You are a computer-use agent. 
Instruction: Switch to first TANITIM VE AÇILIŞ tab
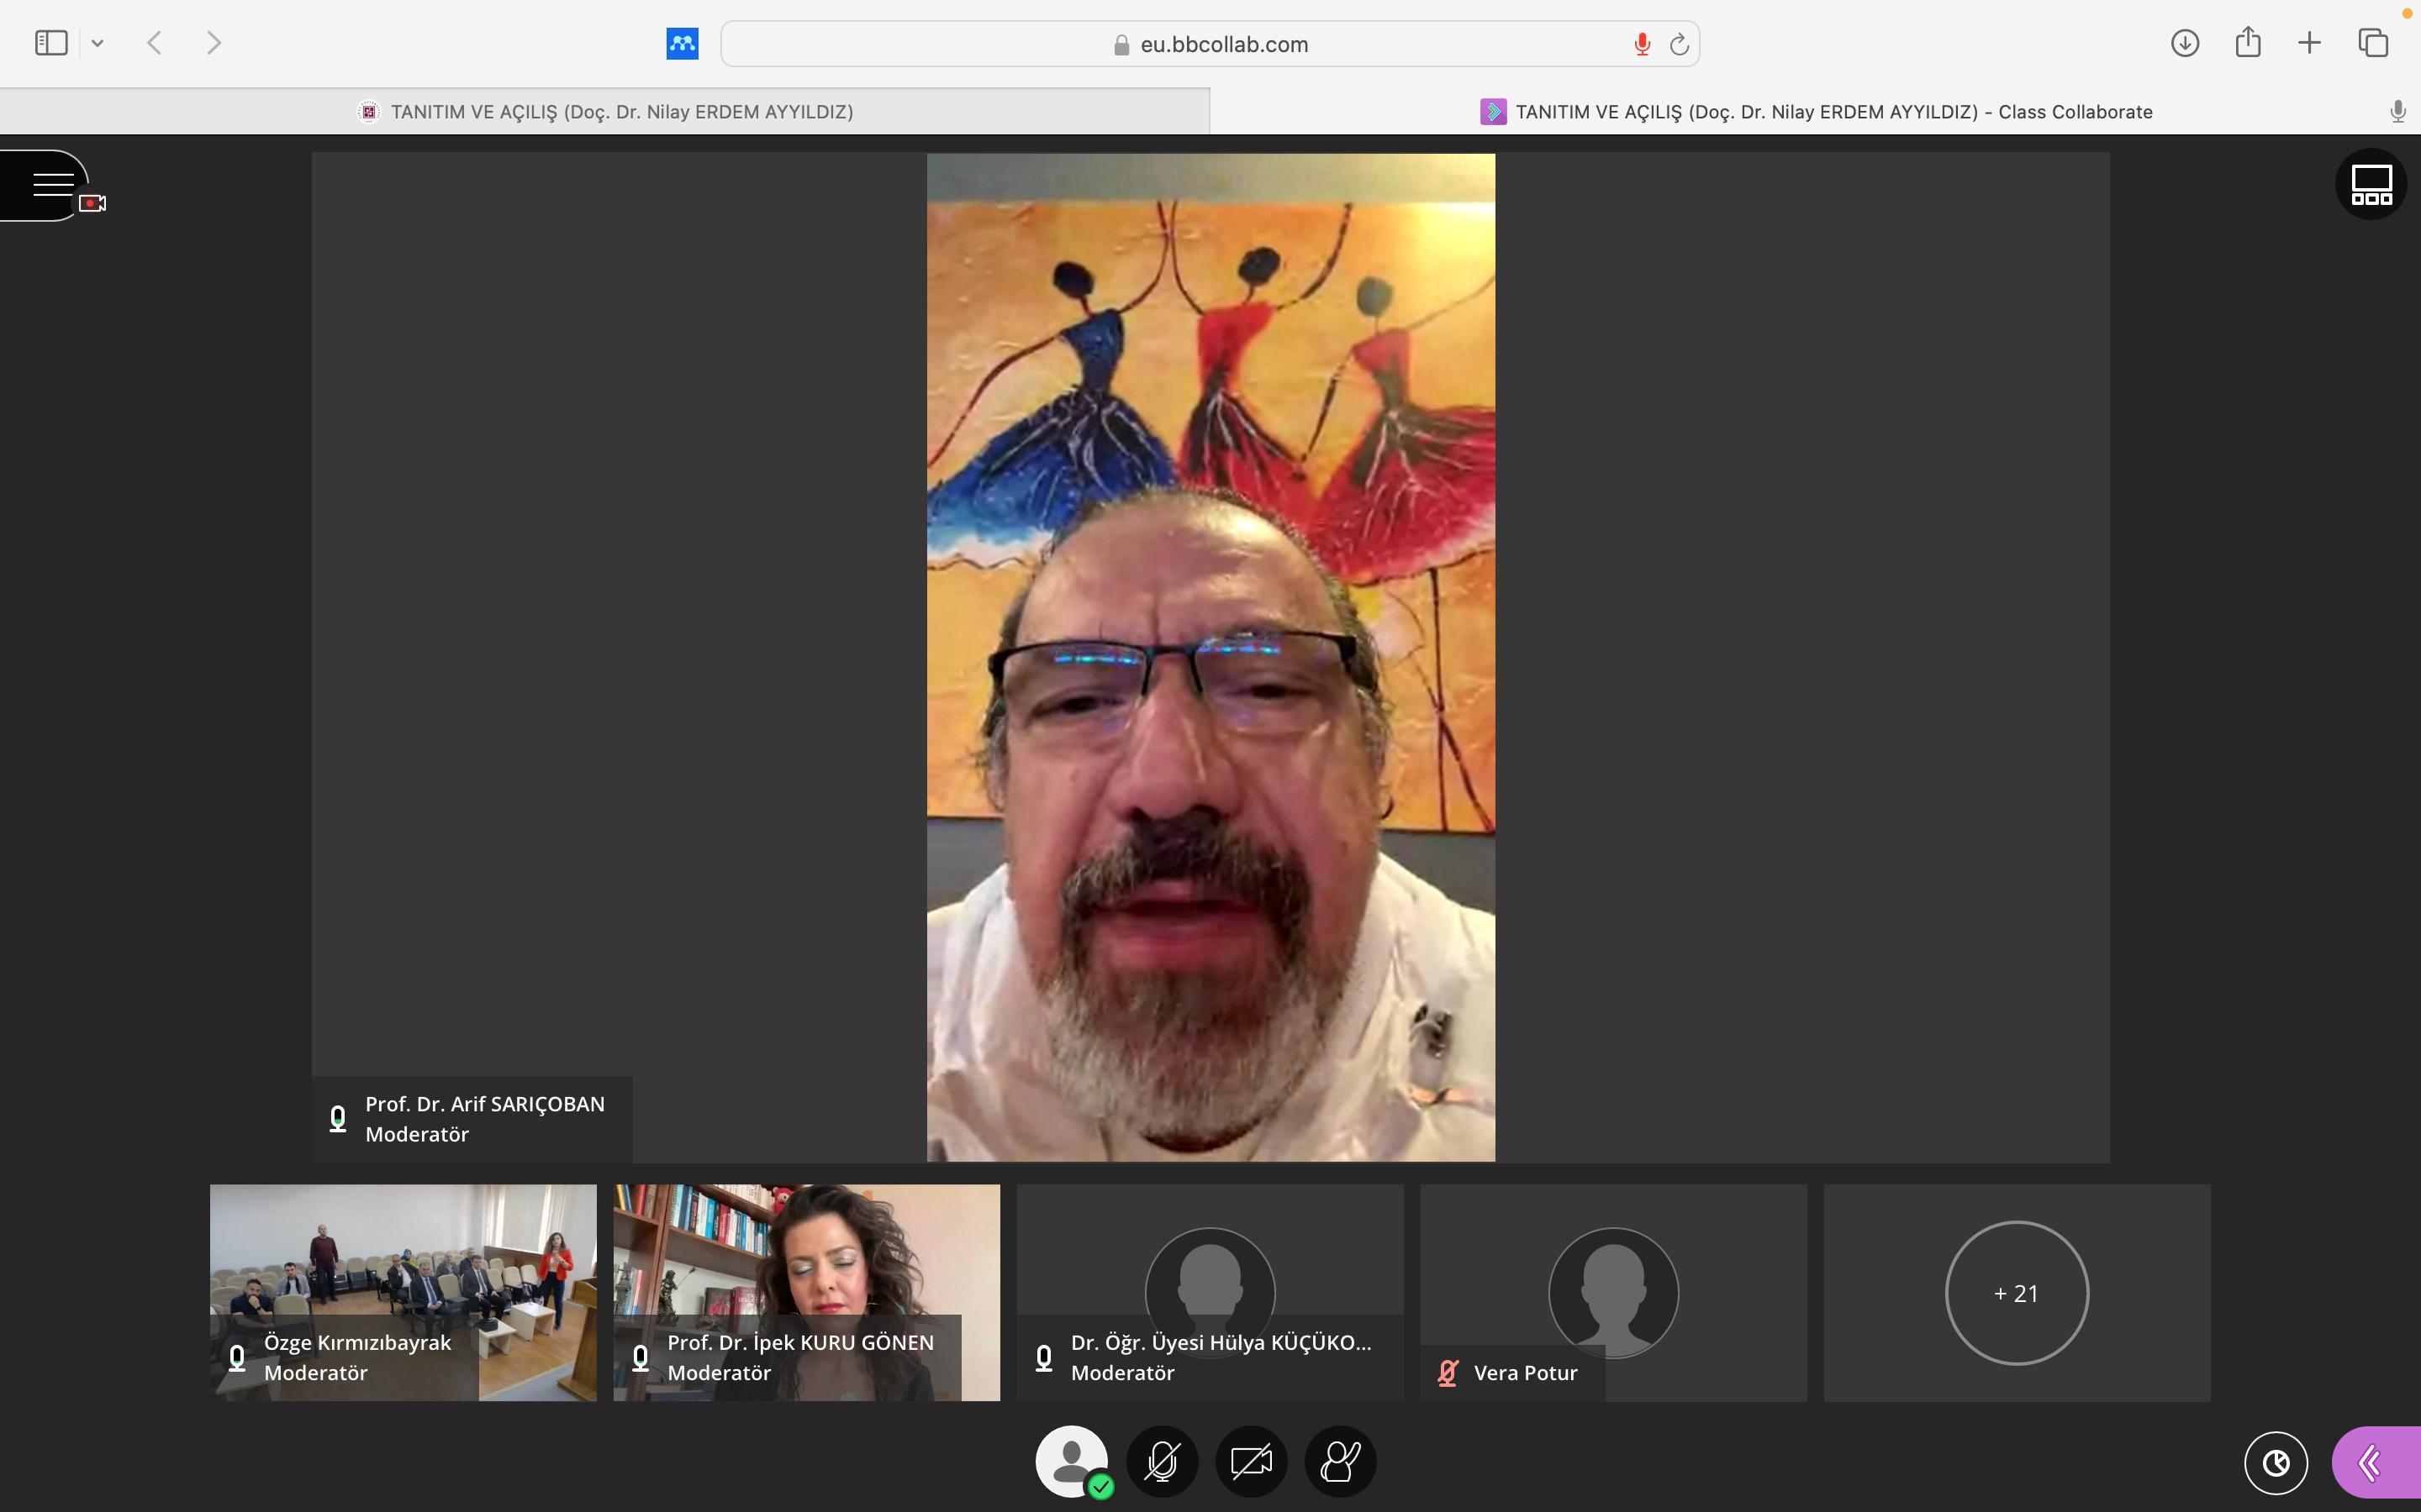coord(605,111)
